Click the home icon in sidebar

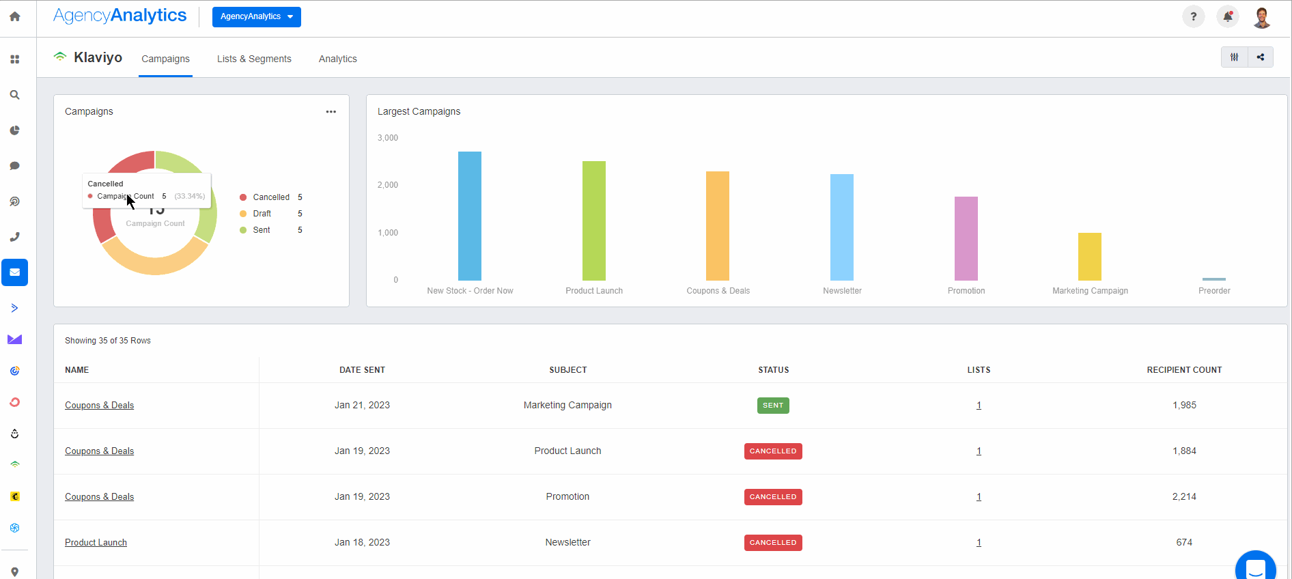(14, 16)
